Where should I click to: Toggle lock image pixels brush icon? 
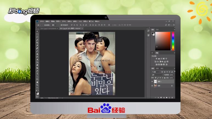[158, 78]
